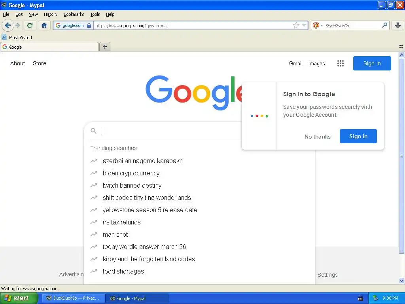Open the Settings footer link
405x304 pixels.
point(327,275)
